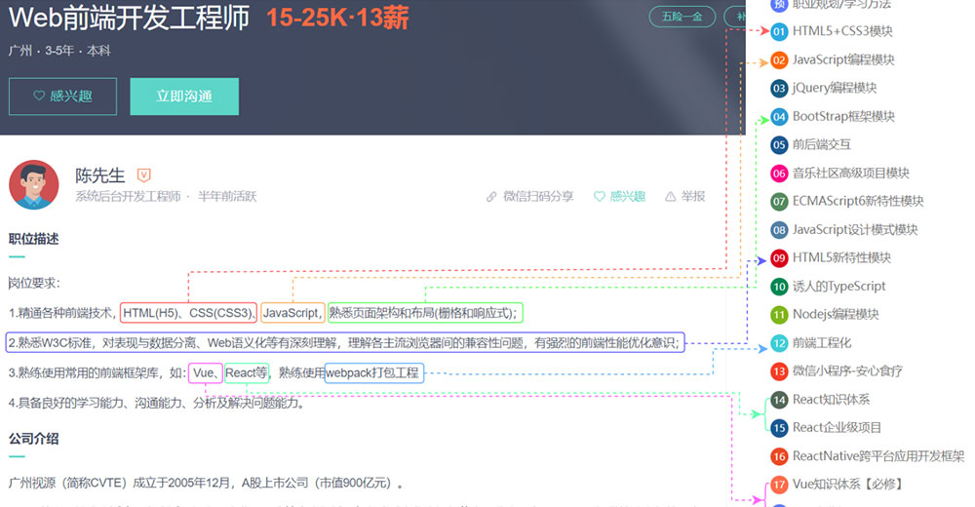This screenshot has height=507, width=975.
Task: Click the highlighted webpack打包工程 requirement box
Action: [373, 372]
